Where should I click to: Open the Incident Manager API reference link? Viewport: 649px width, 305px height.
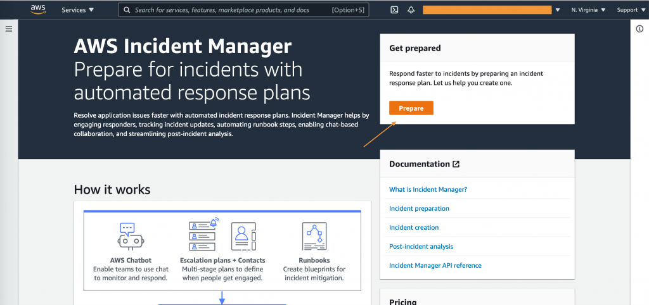(x=435, y=265)
